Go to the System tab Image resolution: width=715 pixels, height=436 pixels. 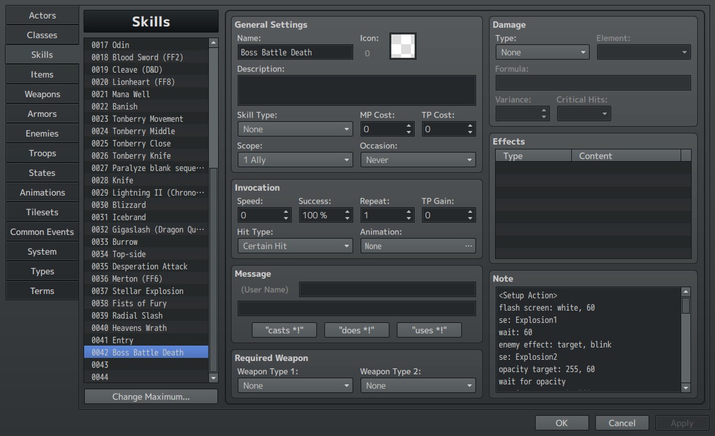[42, 251]
